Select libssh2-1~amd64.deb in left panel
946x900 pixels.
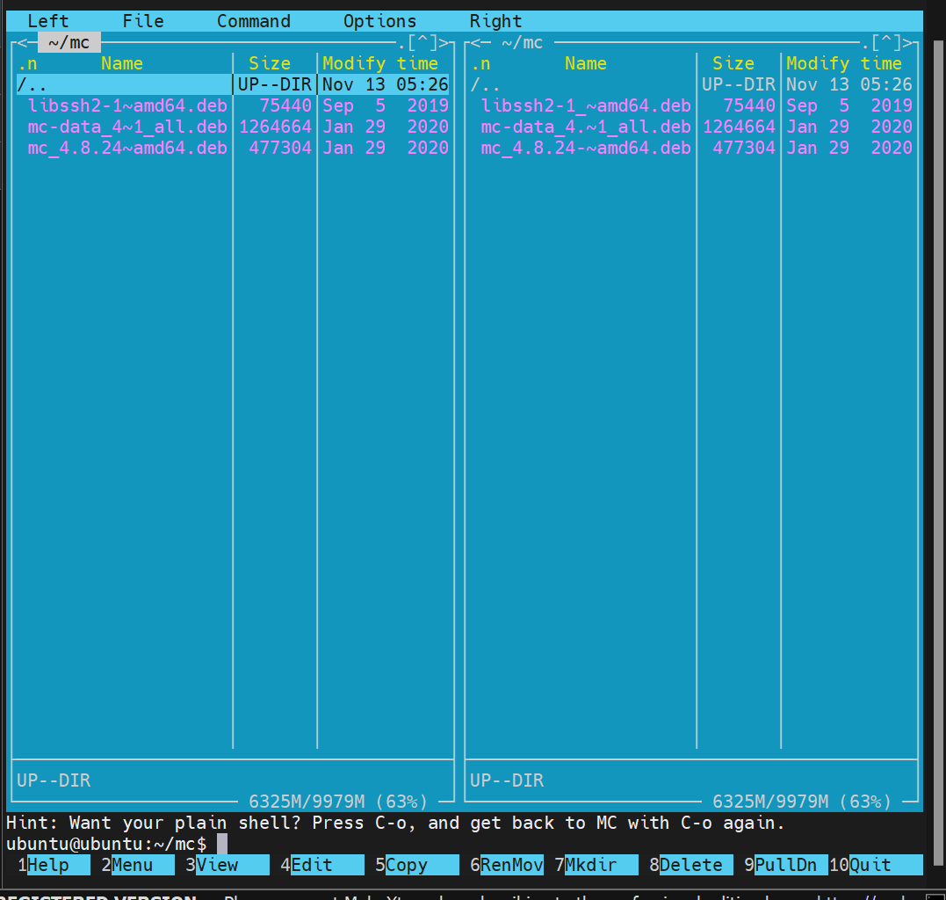pos(127,105)
